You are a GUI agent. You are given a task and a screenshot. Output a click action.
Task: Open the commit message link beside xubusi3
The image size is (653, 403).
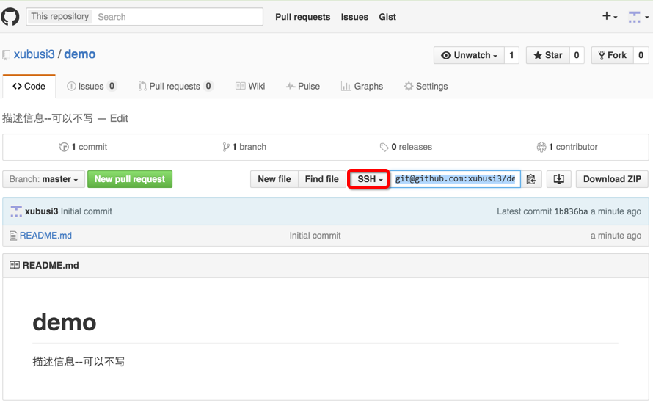[87, 211]
